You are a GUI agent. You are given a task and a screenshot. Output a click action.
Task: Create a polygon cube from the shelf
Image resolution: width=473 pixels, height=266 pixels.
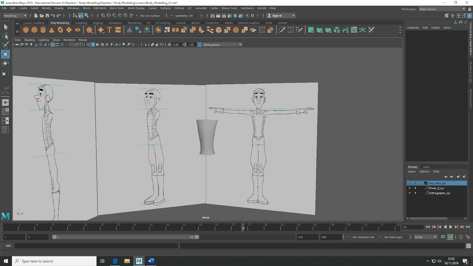pyautogui.click(x=35, y=30)
